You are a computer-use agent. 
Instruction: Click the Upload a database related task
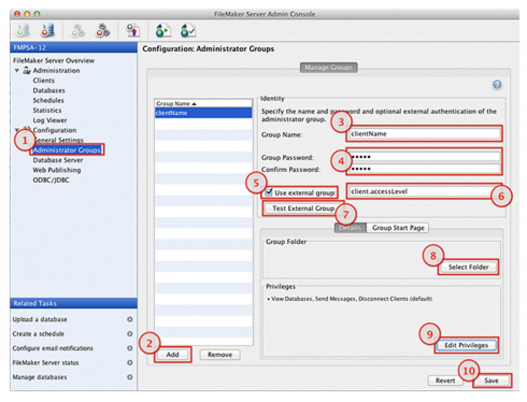[x=40, y=319]
